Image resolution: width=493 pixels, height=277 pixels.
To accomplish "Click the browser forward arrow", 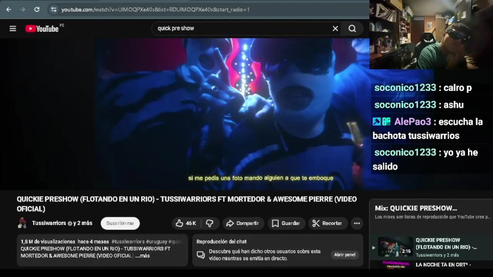I will 22,9.
